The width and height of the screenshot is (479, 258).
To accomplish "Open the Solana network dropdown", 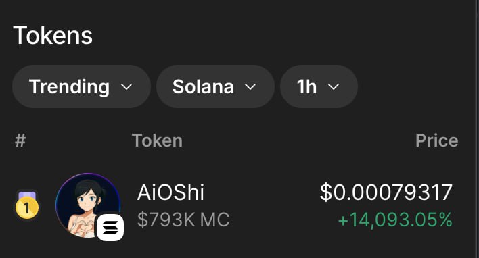I will 215,86.
